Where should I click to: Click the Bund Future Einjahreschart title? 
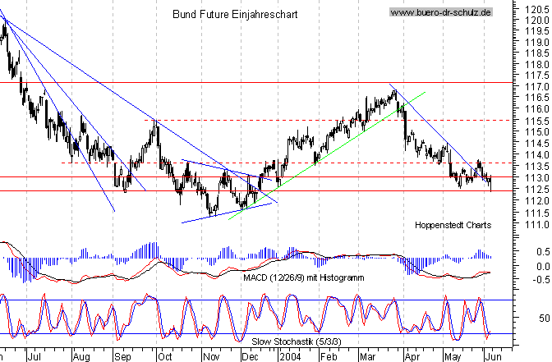click(x=235, y=15)
